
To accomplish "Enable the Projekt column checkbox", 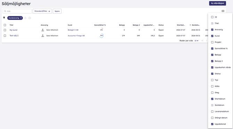I will 212,42.
